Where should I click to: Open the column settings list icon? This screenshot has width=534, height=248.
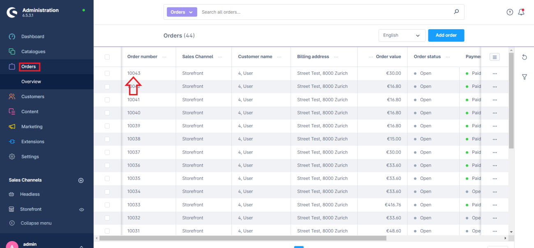[x=495, y=57]
